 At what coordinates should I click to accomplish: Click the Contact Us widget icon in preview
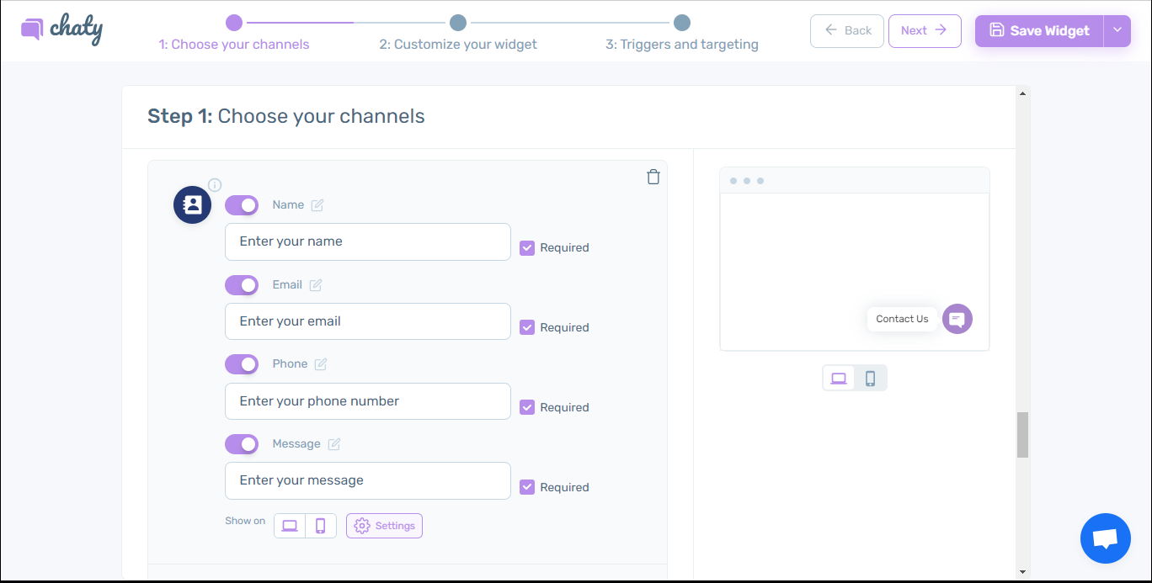pyautogui.click(x=957, y=319)
